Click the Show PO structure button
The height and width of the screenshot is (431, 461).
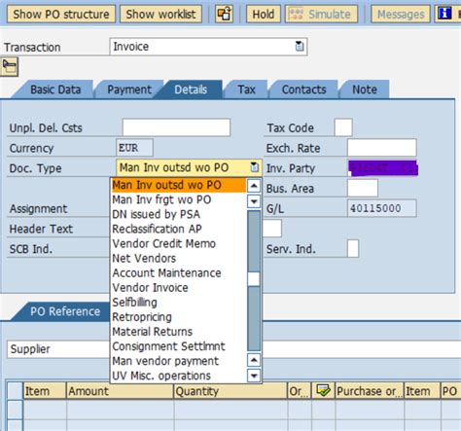(x=61, y=14)
